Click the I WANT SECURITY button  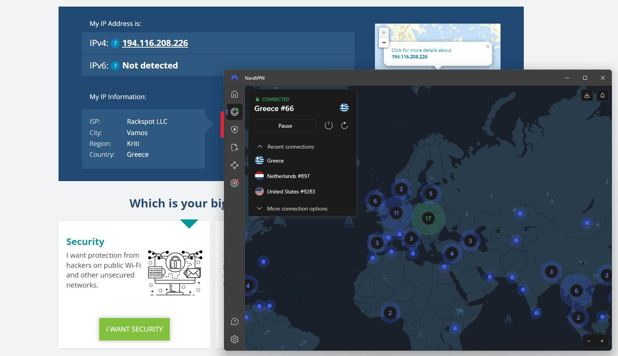click(135, 329)
